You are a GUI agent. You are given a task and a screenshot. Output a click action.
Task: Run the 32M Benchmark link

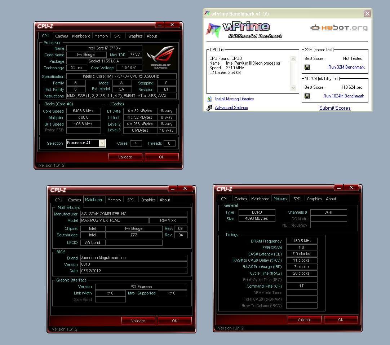[346, 67]
